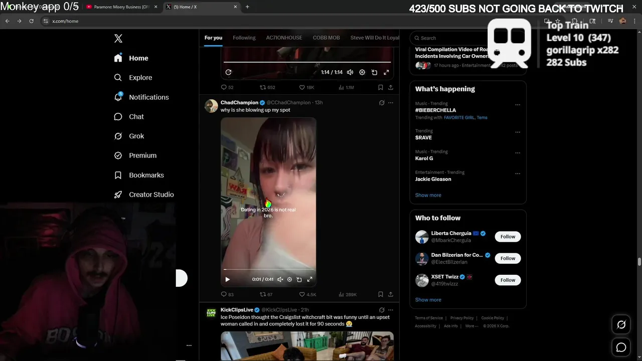Screen dimensions: 642x361
Task: Open options for Karol G trend
Action: point(518,153)
